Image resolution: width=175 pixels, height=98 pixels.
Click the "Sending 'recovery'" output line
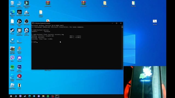(56, 36)
